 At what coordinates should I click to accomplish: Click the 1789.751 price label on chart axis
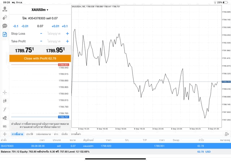click(x=226, y=82)
